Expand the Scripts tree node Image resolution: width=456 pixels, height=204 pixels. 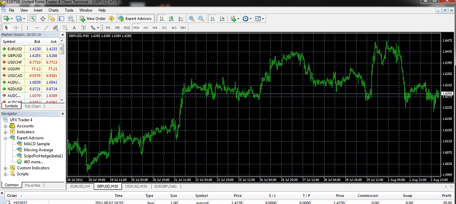pos(5,174)
